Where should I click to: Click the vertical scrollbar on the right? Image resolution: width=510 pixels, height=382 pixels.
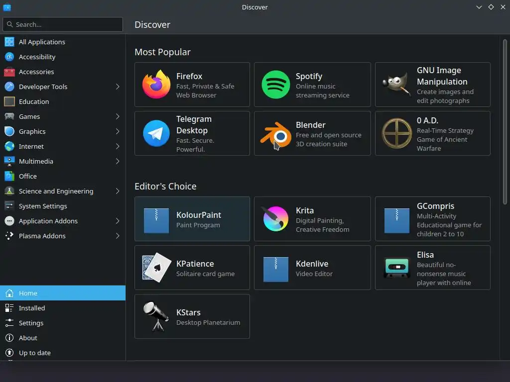[x=505, y=122]
